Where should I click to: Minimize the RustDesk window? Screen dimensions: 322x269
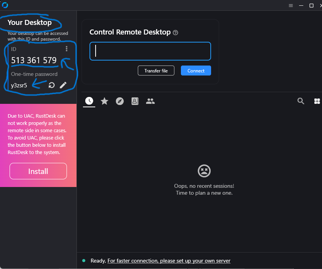(x=301, y=6)
